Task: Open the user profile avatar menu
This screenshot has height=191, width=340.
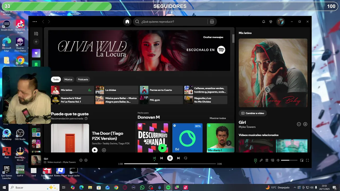Action: click(x=280, y=22)
